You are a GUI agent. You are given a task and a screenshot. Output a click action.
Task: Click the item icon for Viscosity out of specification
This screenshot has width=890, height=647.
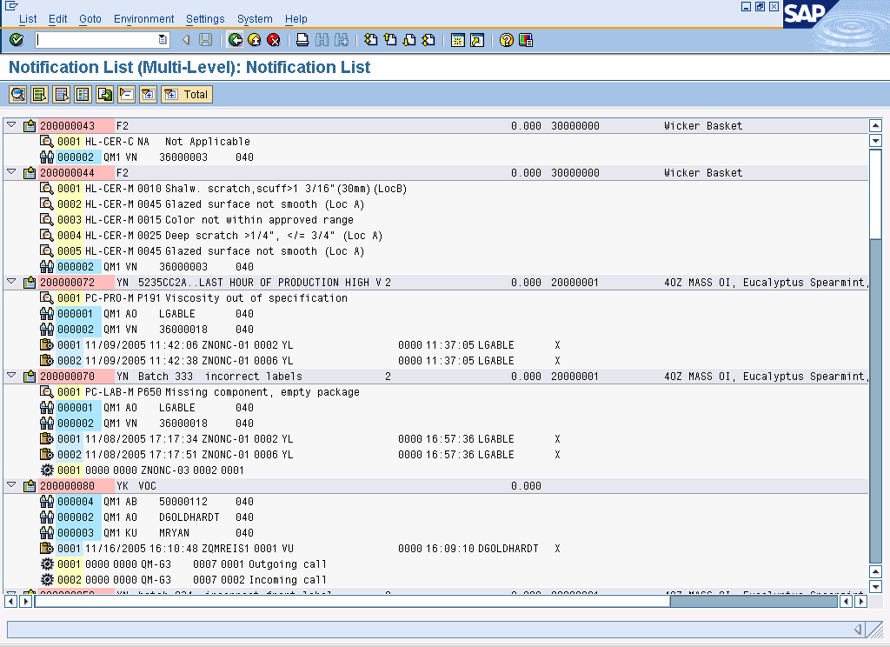[x=47, y=297]
